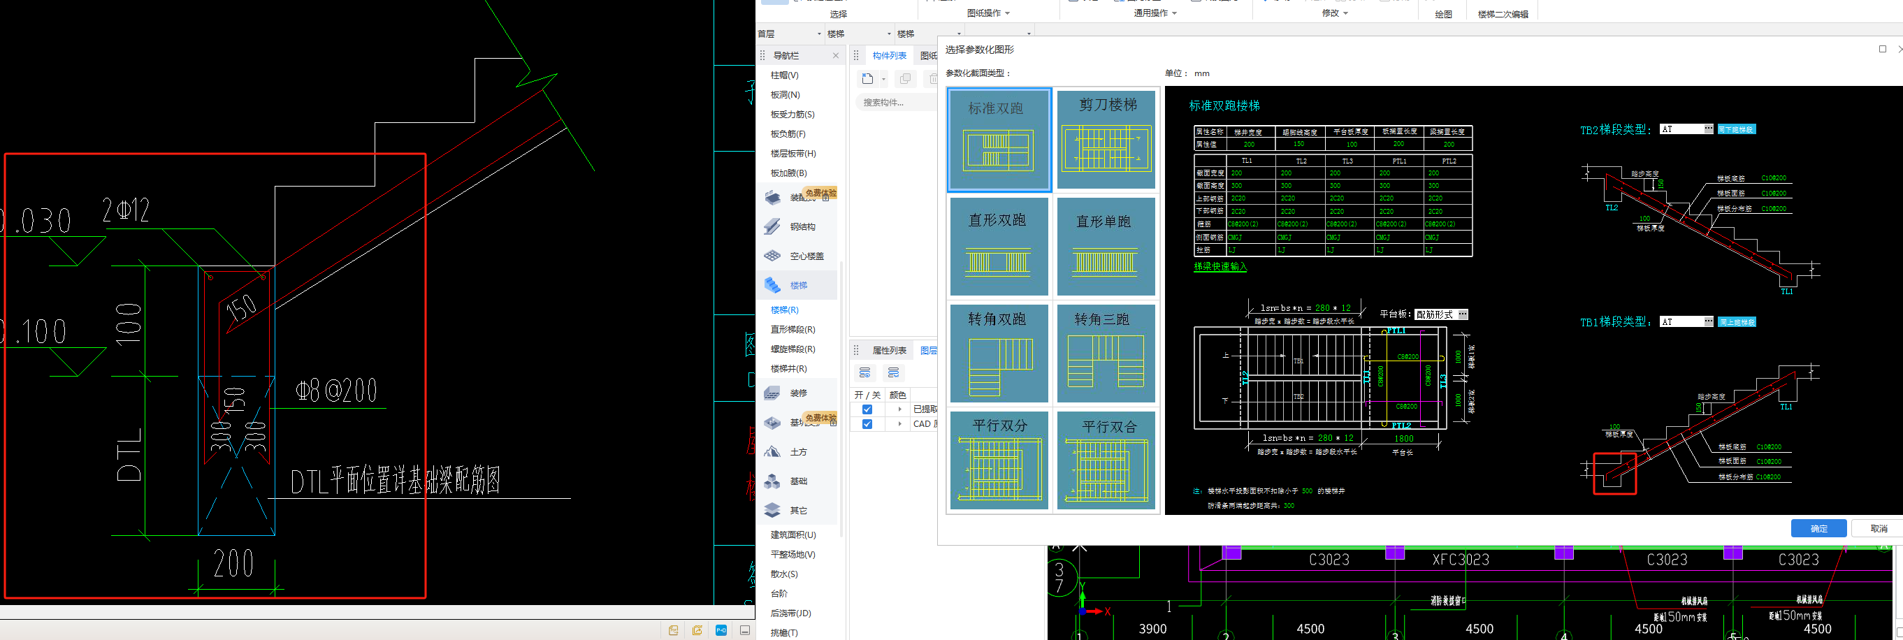Open the 首层 floor dropdown
The image size is (1903, 640).
tap(818, 34)
